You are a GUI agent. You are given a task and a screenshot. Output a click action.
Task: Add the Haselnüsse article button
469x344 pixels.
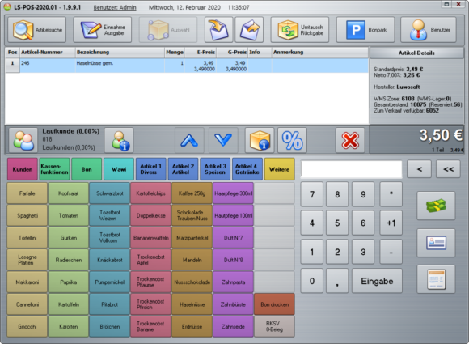point(192,304)
